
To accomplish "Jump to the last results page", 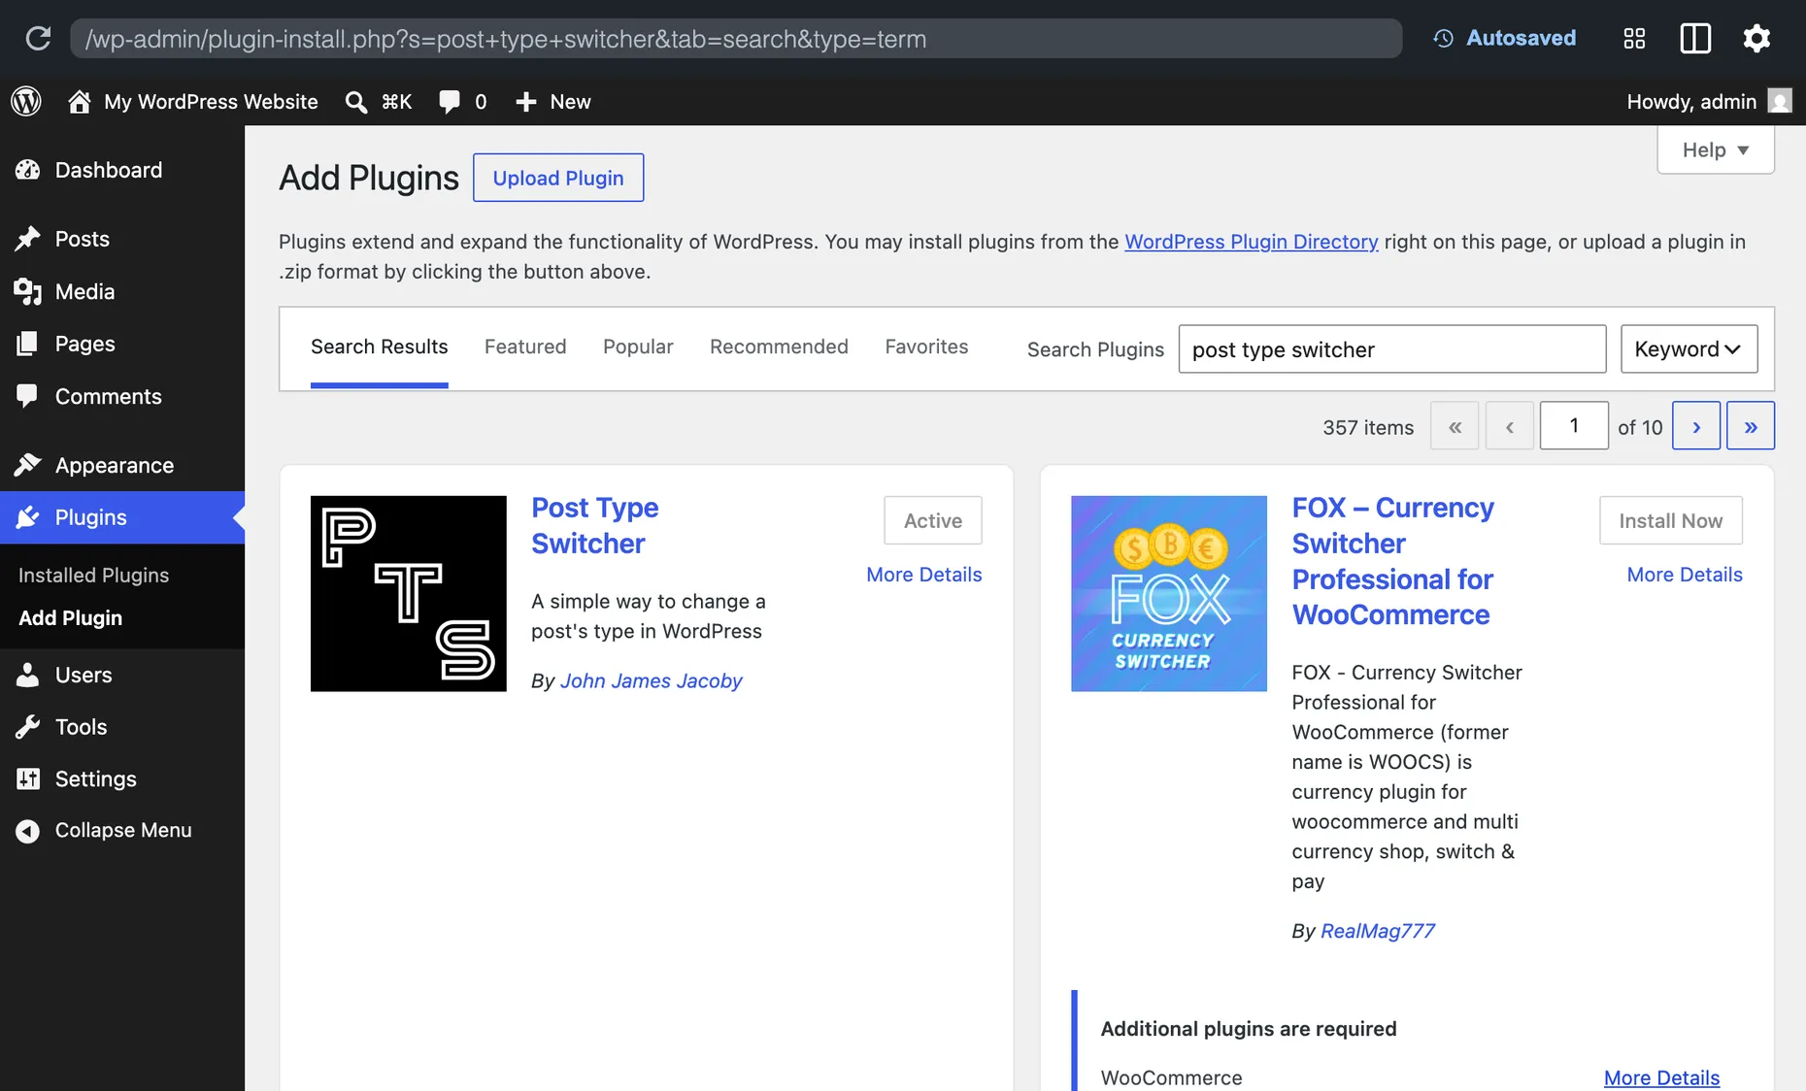I will point(1750,426).
